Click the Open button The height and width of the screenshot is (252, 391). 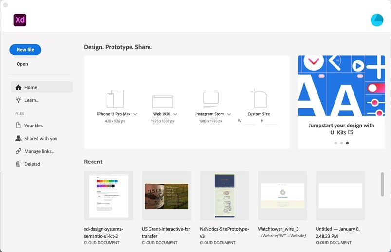tap(22, 64)
